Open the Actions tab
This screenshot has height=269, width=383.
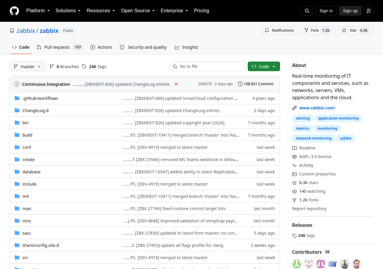tap(101, 47)
